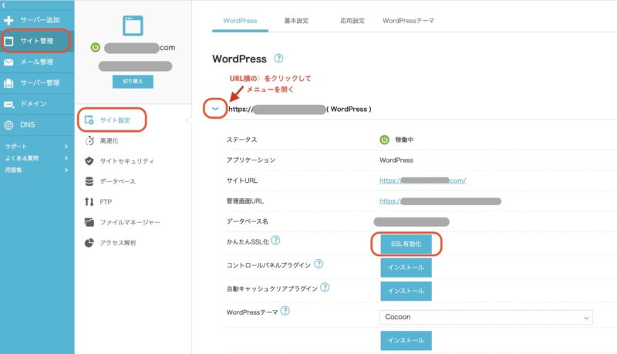The height and width of the screenshot is (354, 617).
Task: Open the 管理画面URL link
Action: [440, 201]
